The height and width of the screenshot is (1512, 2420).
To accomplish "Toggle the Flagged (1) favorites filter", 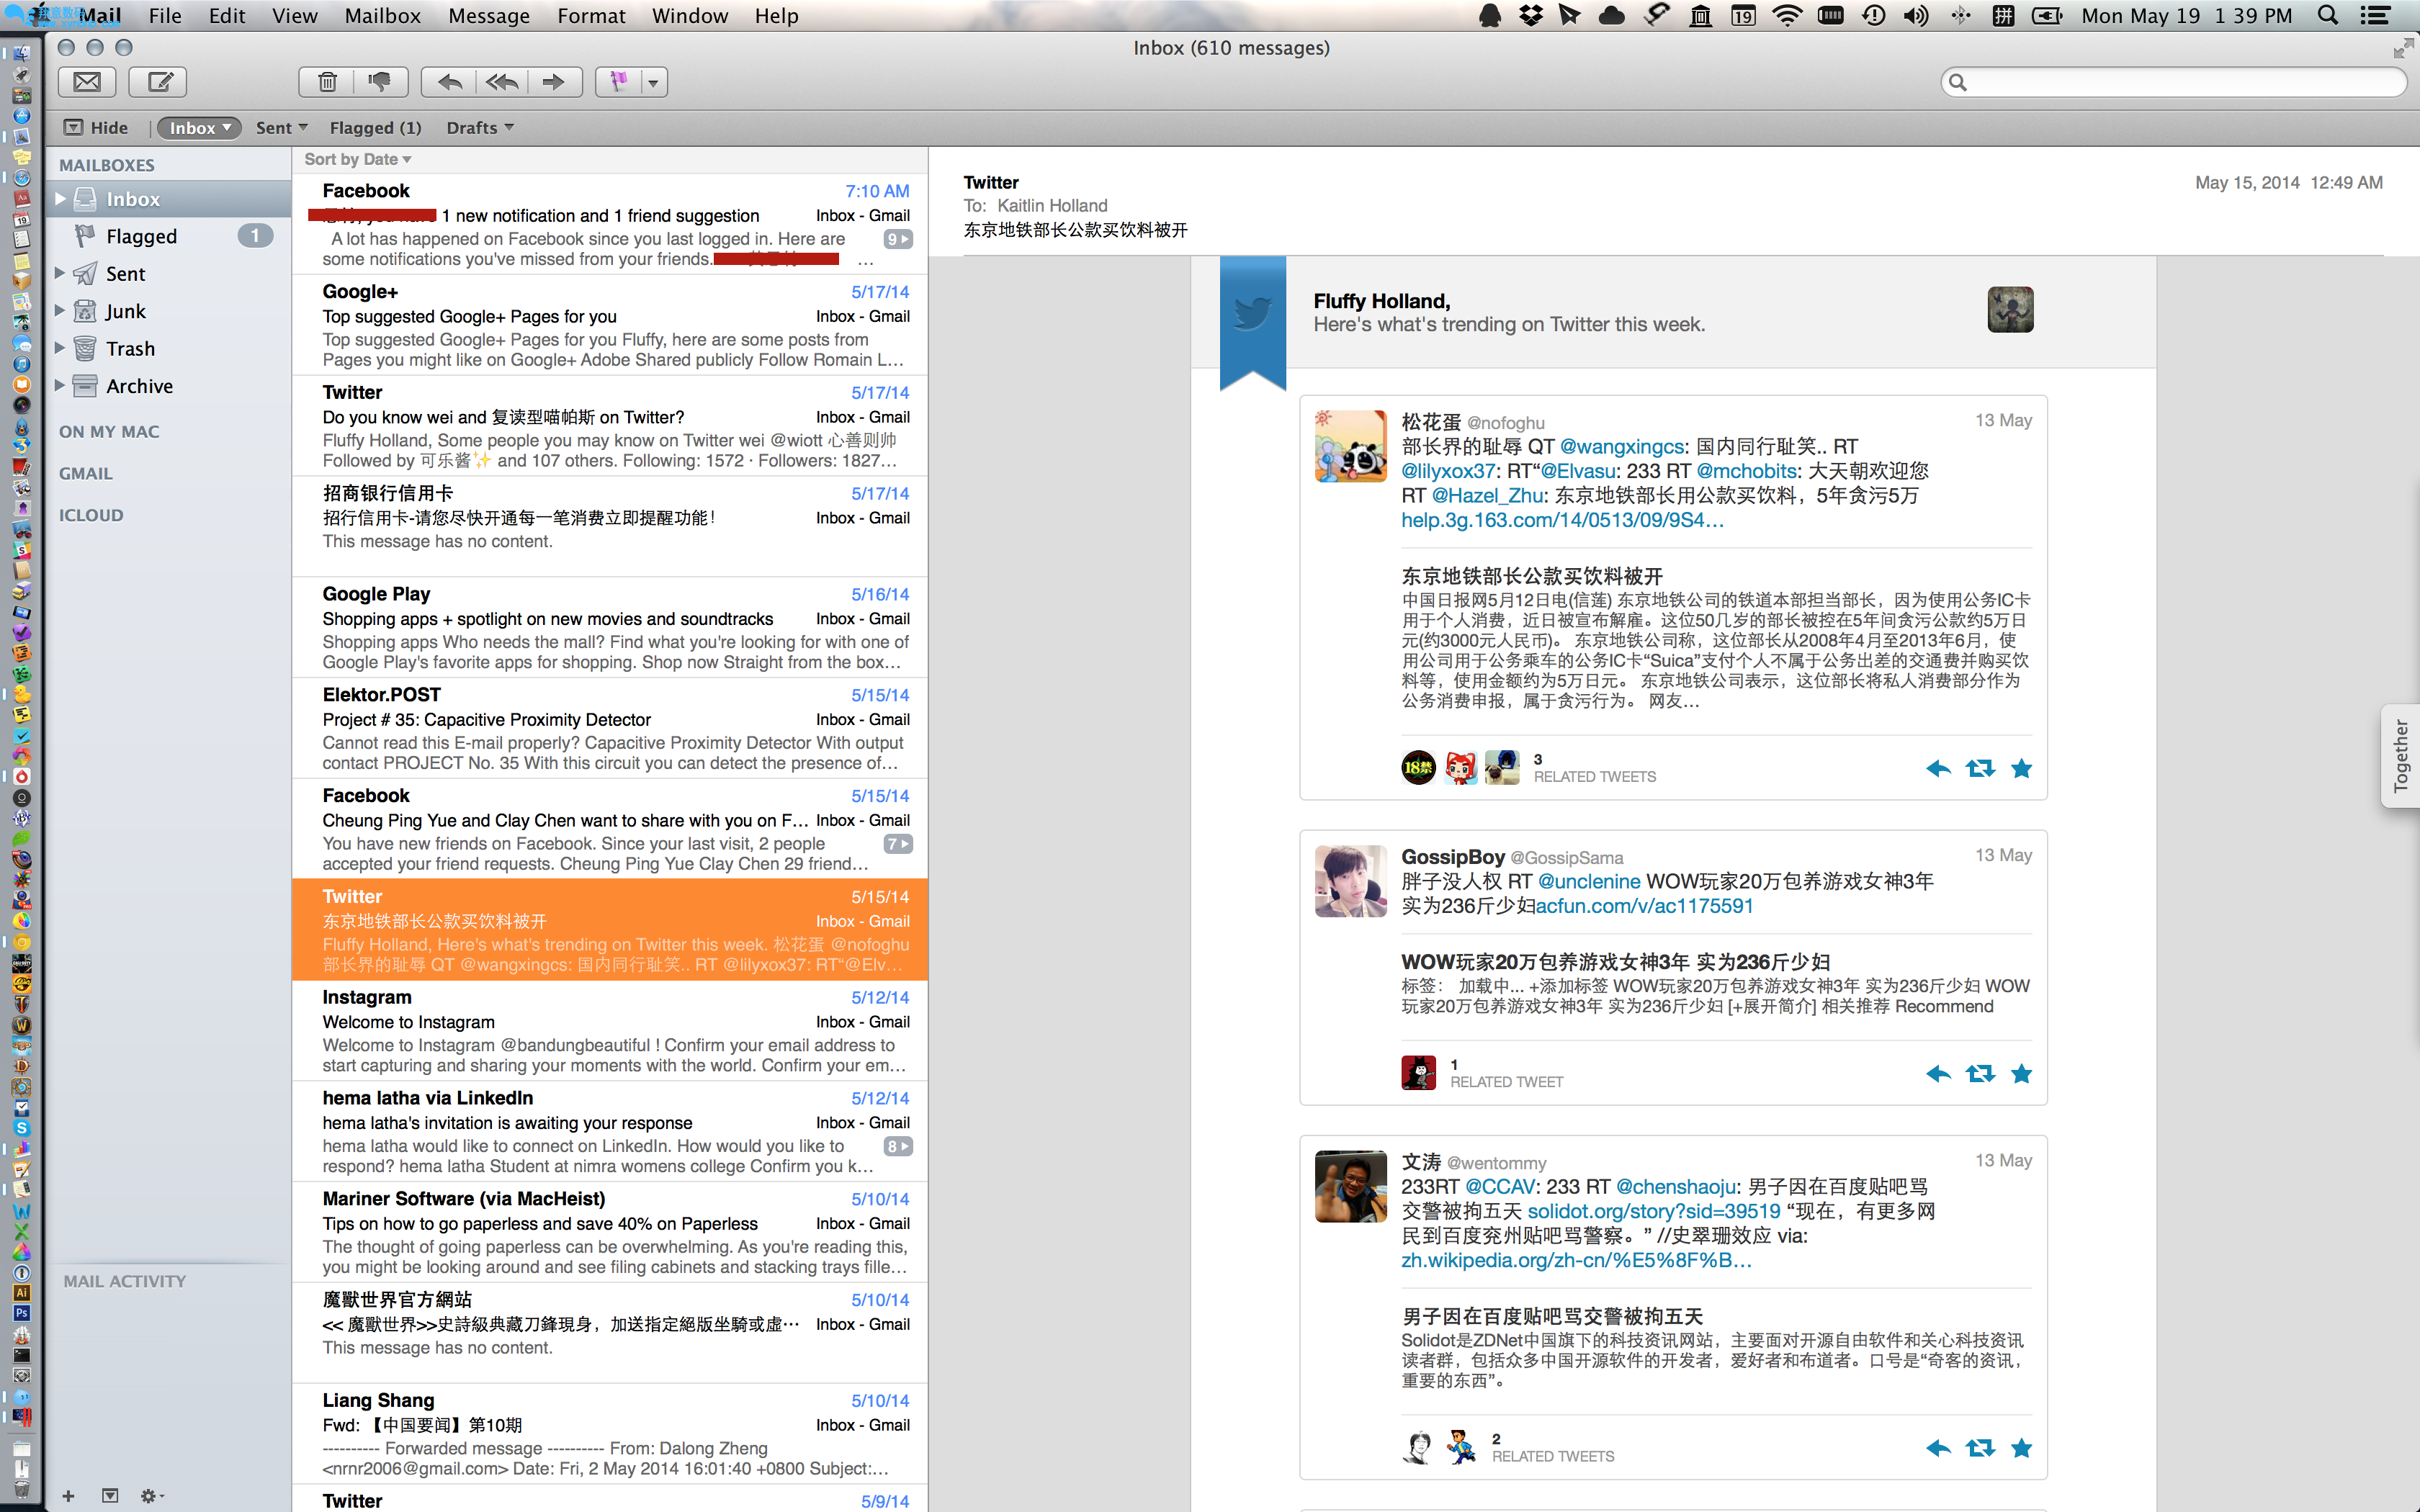I will coord(375,128).
